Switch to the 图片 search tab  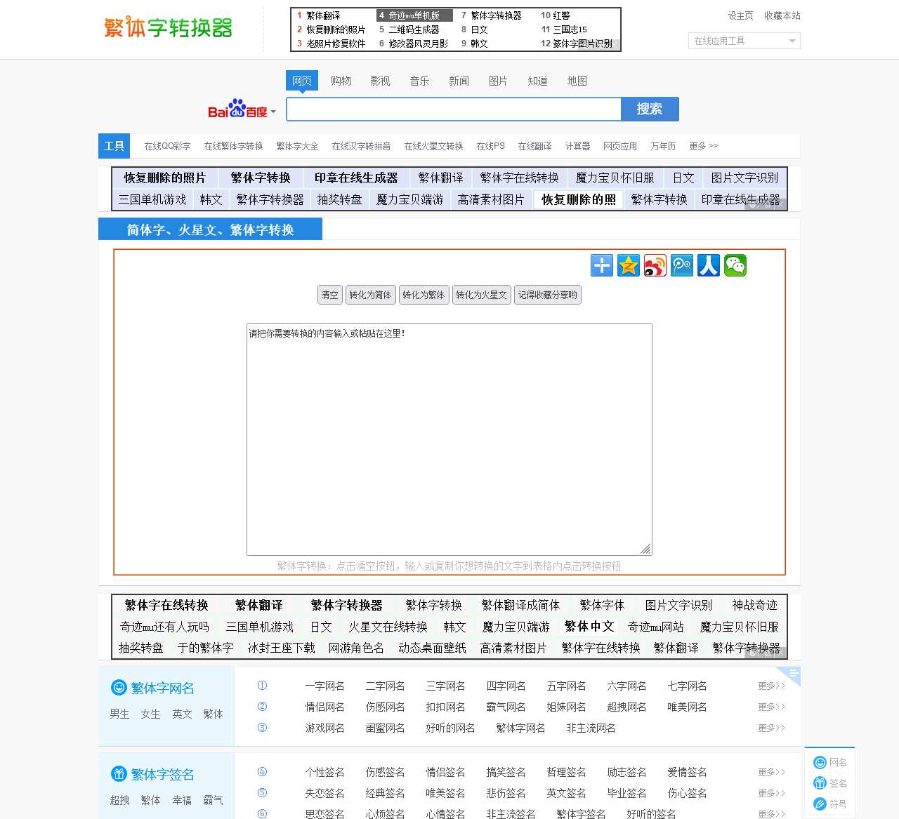coord(498,81)
